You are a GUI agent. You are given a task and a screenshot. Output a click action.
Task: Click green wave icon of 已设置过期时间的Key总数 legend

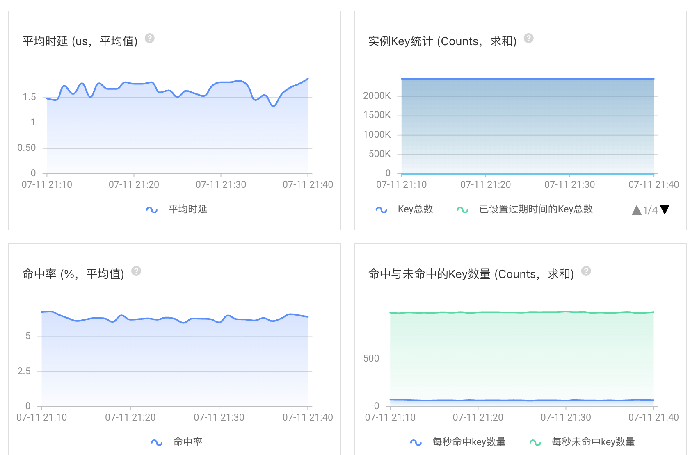tap(463, 210)
